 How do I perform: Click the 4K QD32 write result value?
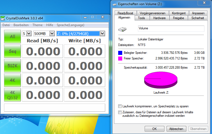(85, 95)
